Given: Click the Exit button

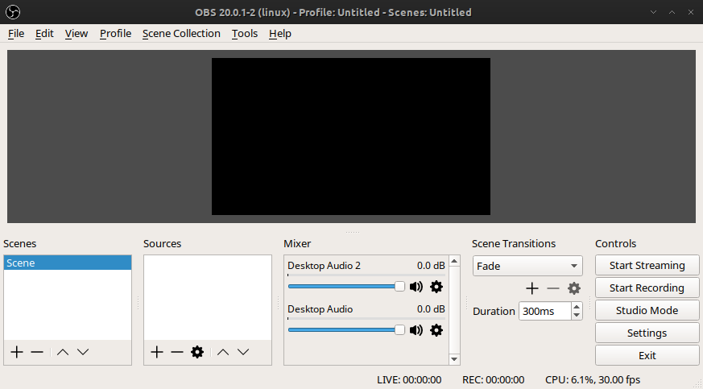Looking at the screenshot, I should click(647, 355).
